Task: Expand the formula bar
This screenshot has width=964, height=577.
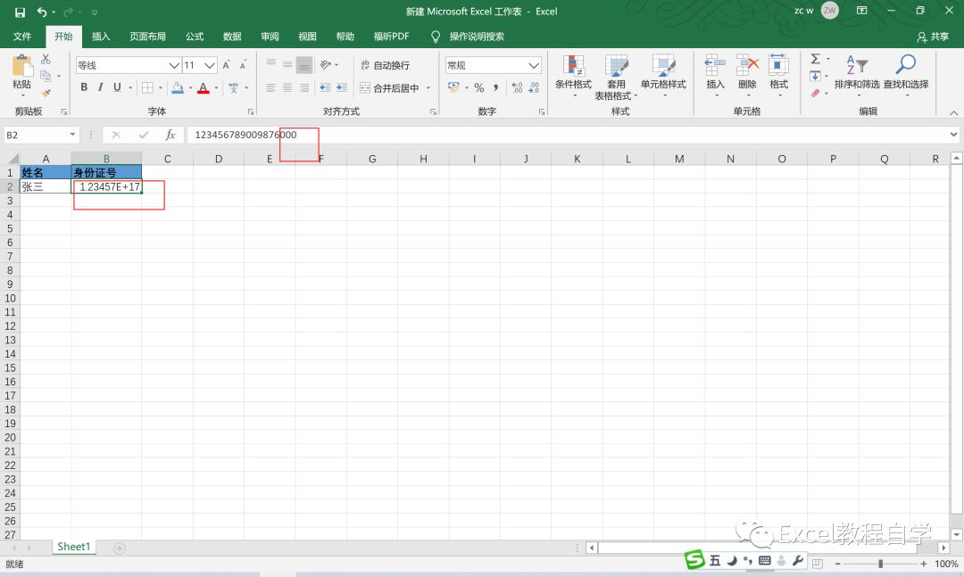Action: pos(953,135)
